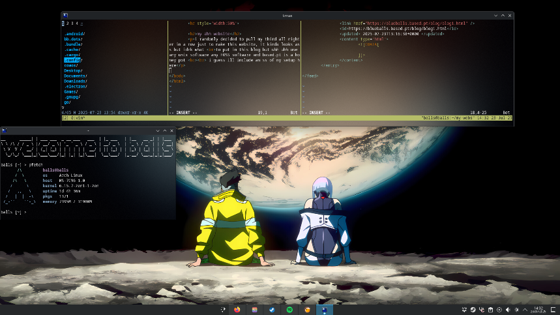Open the clock and calendar showing 14:32
This screenshot has width=560, height=315.
click(538, 310)
